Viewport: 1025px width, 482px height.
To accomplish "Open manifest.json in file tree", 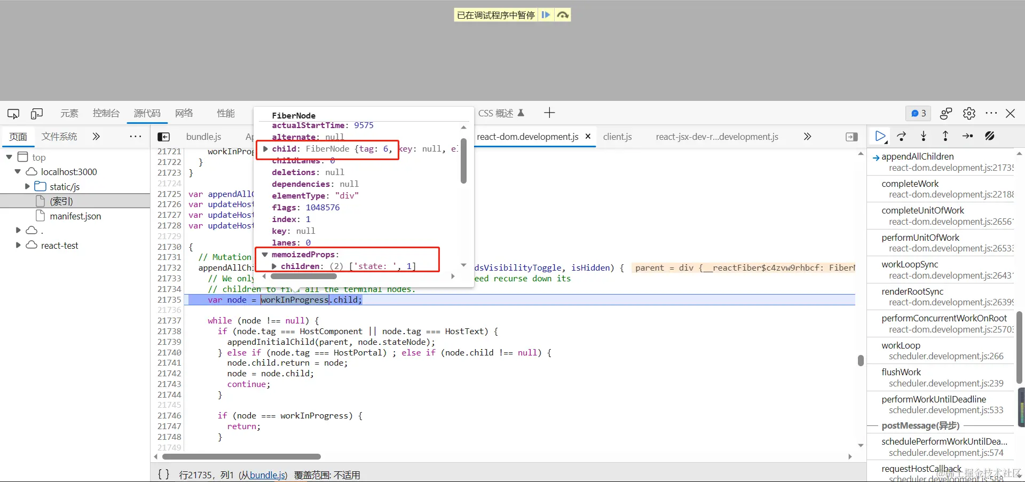I will tap(75, 216).
